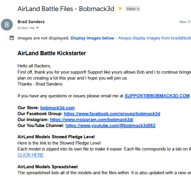Click the image placeholder icon in the notice bar
Screen dimensions: 191x176
12,38
